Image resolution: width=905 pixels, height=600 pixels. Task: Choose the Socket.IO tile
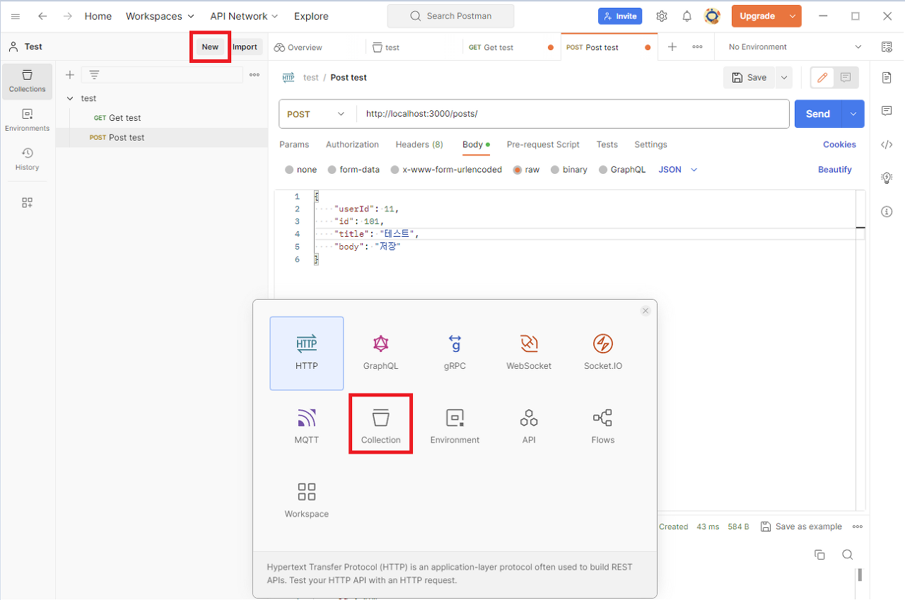tap(602, 353)
